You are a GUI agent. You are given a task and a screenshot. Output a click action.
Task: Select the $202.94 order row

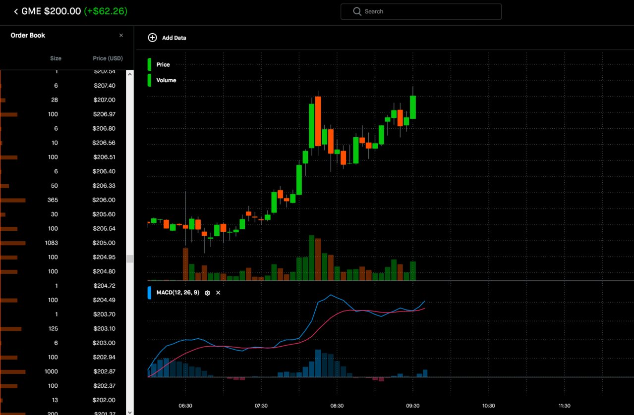(63, 358)
